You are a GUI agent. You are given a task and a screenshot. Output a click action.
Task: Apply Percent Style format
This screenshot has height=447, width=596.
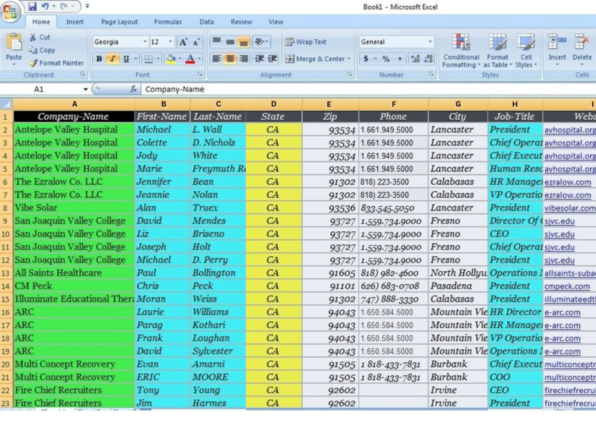tap(386, 59)
